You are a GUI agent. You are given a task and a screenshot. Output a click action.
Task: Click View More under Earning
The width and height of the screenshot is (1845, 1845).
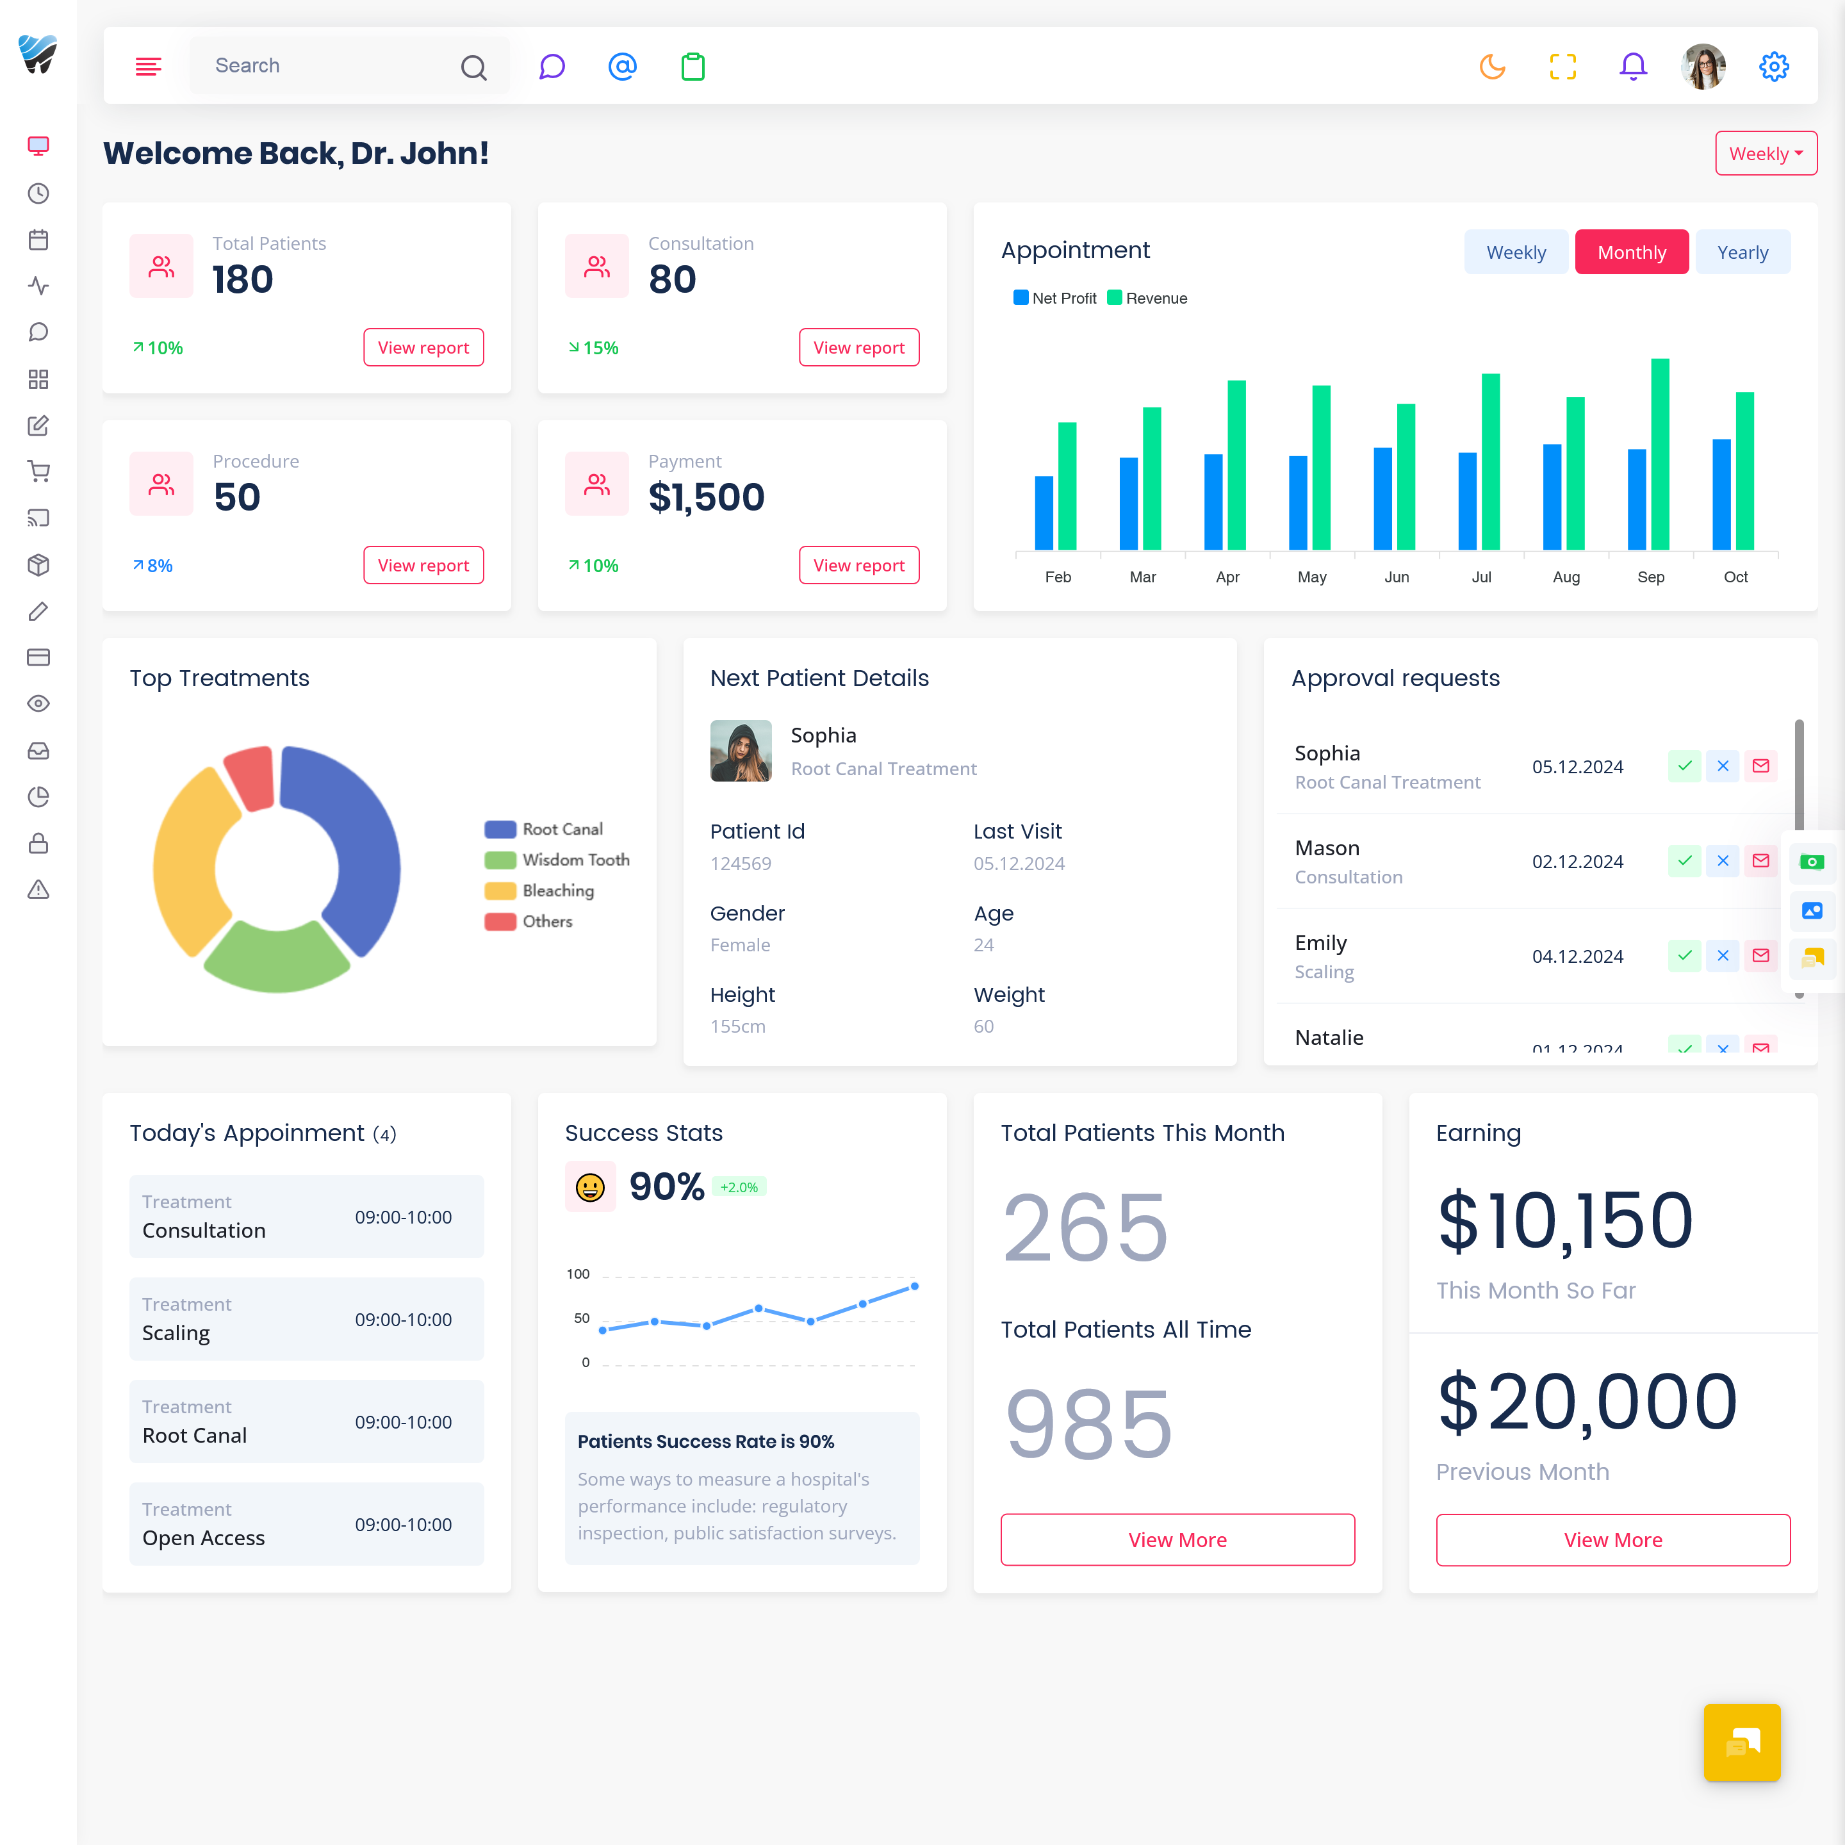[x=1613, y=1539]
